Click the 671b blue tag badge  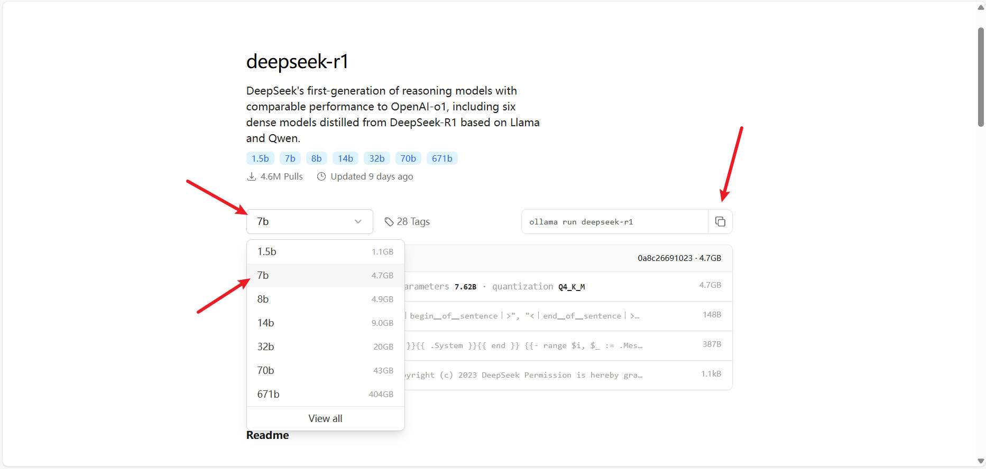click(442, 158)
